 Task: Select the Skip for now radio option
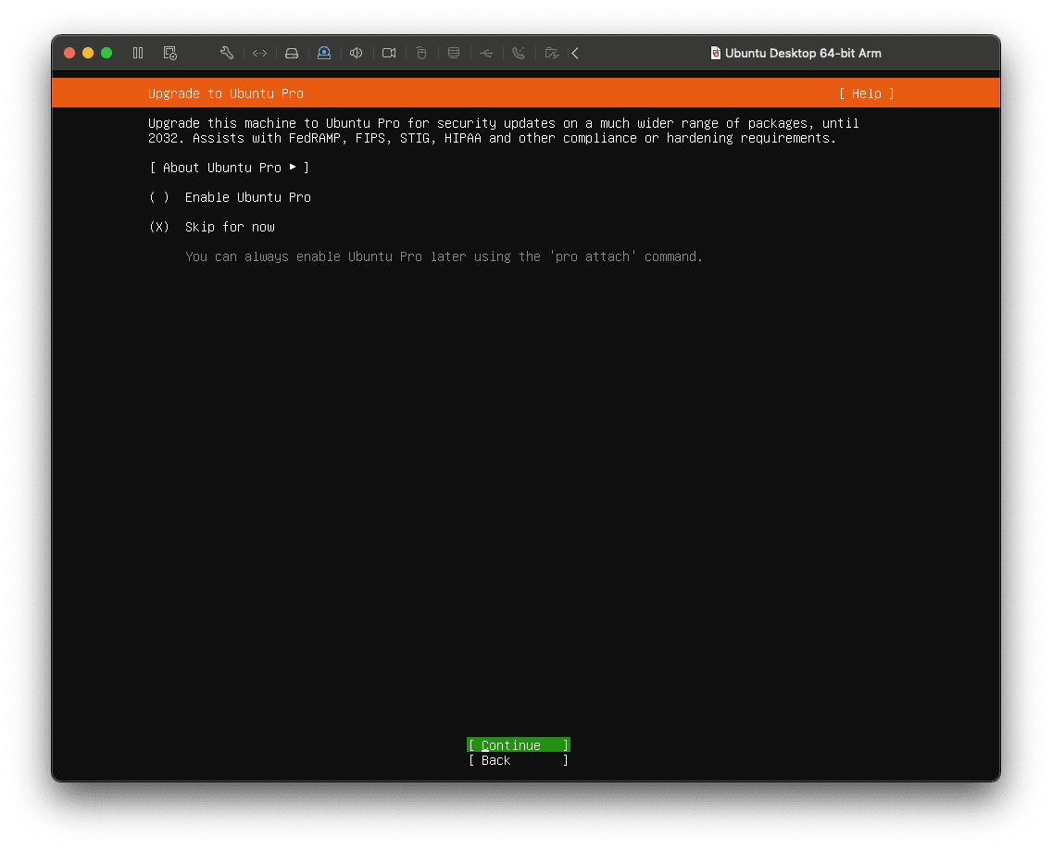point(211,227)
